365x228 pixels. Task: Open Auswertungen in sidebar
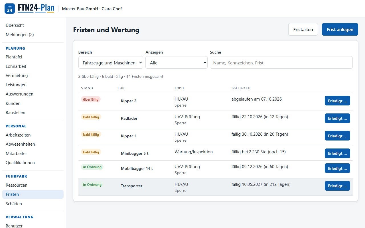[x=33, y=94]
